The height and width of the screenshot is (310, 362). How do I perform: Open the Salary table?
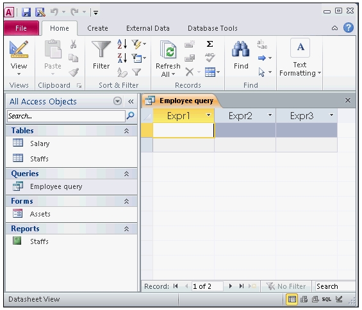tap(40, 143)
